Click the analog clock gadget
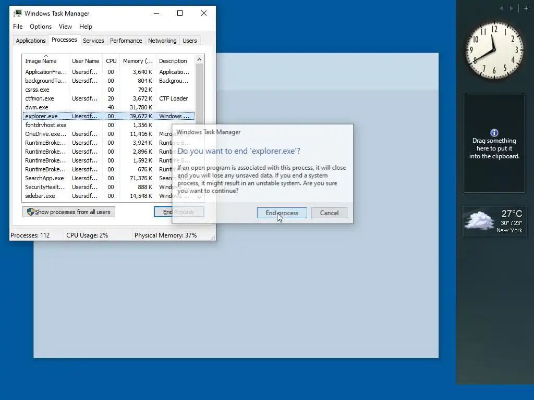The image size is (534, 400). (x=494, y=51)
